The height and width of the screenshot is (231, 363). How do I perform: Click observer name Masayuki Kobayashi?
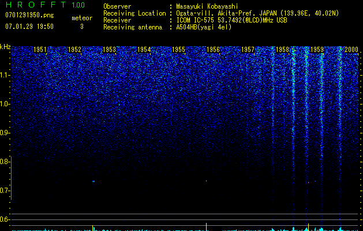[207, 6]
